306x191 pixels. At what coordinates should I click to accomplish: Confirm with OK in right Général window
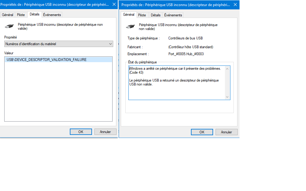click(202, 132)
